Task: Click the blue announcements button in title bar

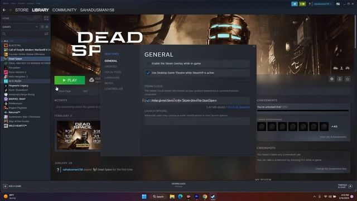Action: (x=295, y=4)
